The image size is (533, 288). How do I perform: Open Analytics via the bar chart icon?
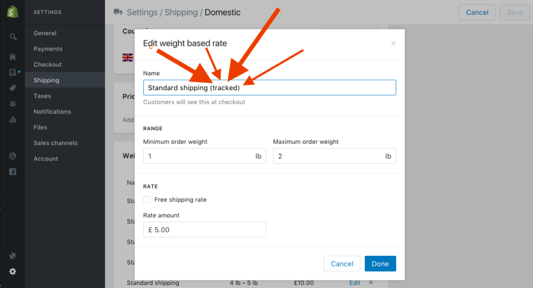(12, 119)
